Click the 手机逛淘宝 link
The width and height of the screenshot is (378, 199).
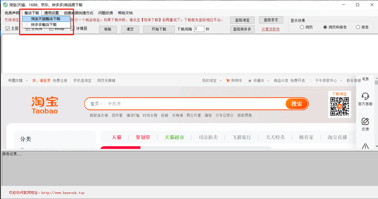click(82, 81)
